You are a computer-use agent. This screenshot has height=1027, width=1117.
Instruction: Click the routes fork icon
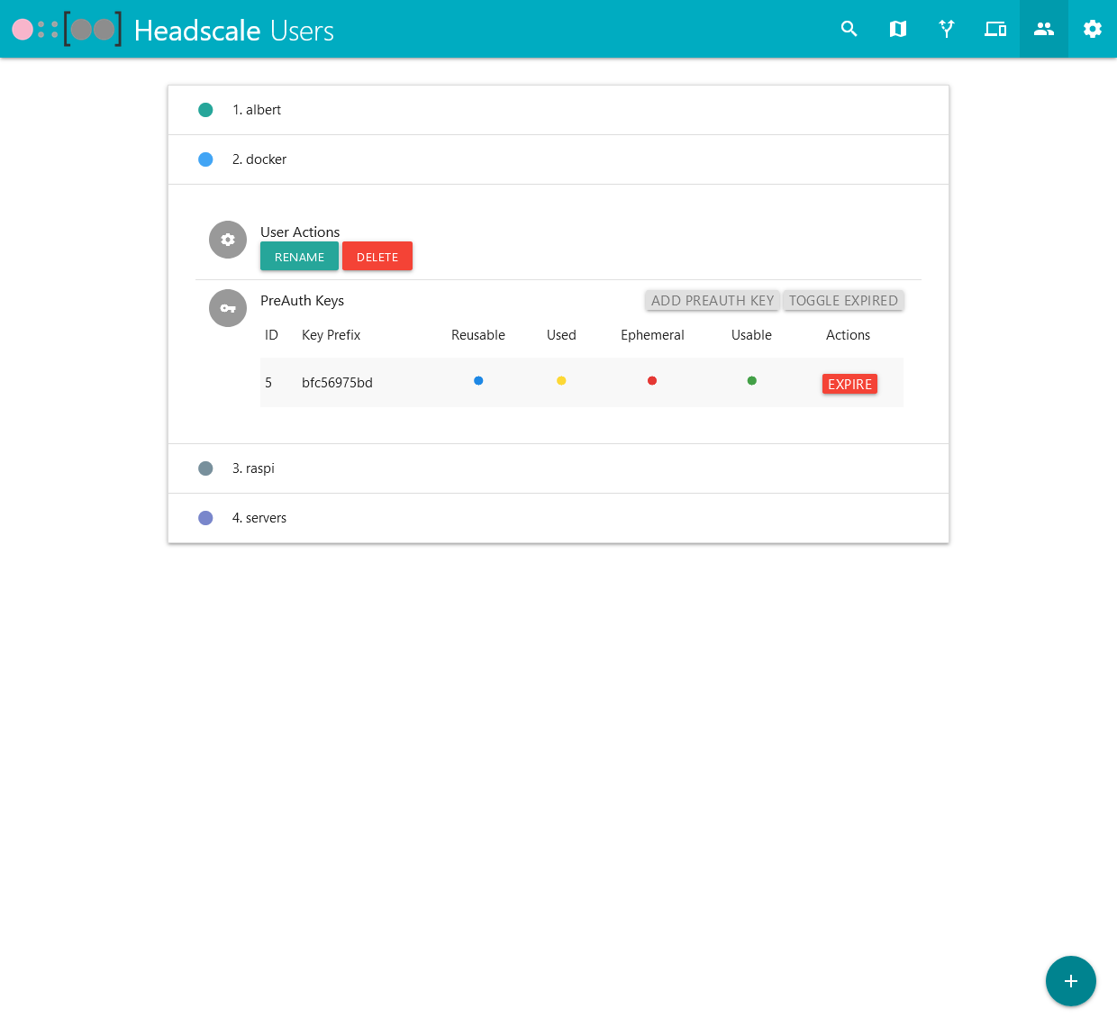[x=946, y=29]
